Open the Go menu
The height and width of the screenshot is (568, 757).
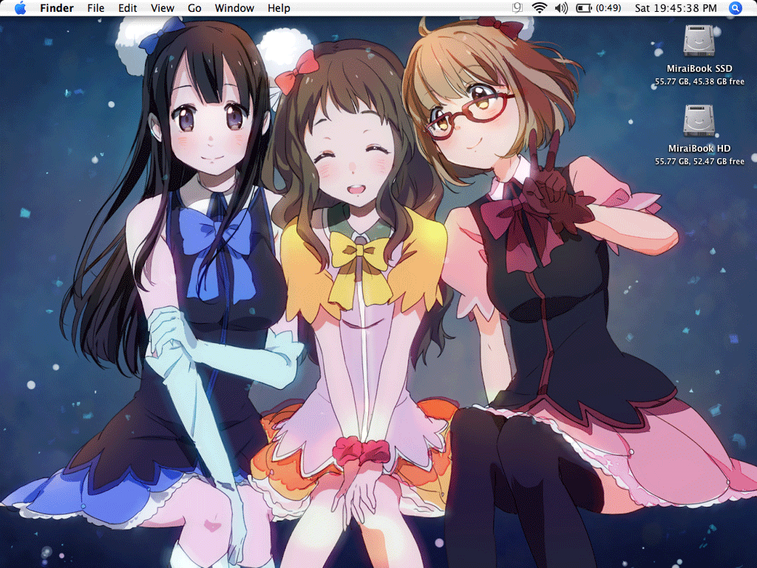(x=194, y=8)
